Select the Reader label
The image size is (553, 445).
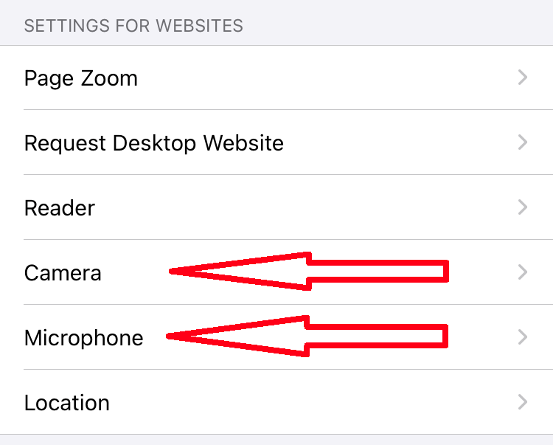[59, 207]
